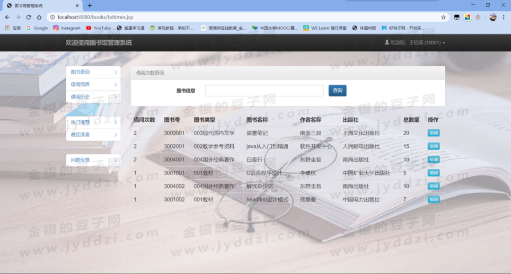Open the user account dropdown 王怡泽 (10001)
This screenshot has height=274, width=511.
414,43
